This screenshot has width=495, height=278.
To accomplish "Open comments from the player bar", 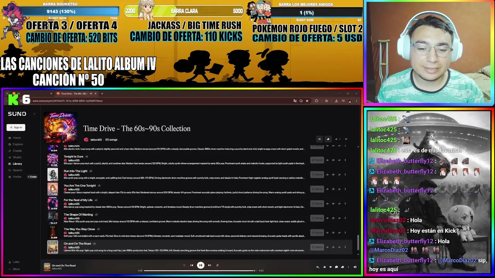I will coord(336,267).
